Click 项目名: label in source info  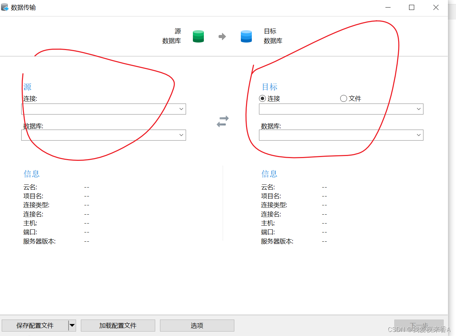click(33, 196)
